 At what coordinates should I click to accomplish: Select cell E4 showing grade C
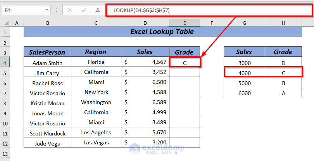tap(185, 62)
